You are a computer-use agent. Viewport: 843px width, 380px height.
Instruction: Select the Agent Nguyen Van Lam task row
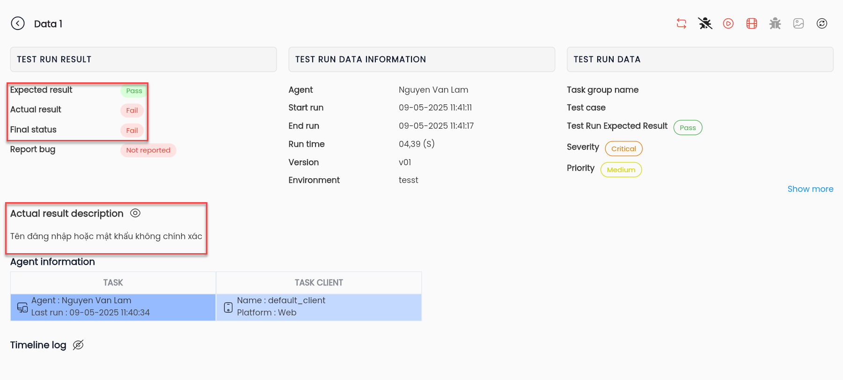(x=113, y=307)
